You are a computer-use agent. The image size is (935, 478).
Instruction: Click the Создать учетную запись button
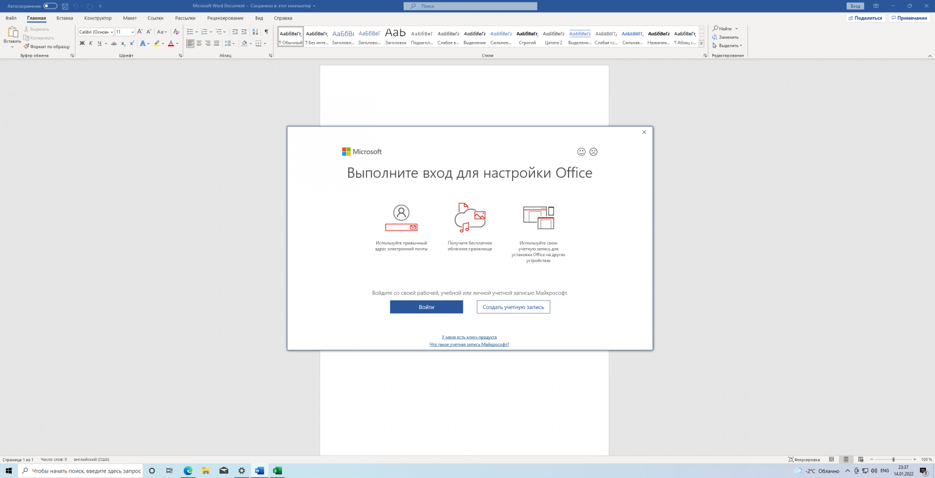(513, 307)
